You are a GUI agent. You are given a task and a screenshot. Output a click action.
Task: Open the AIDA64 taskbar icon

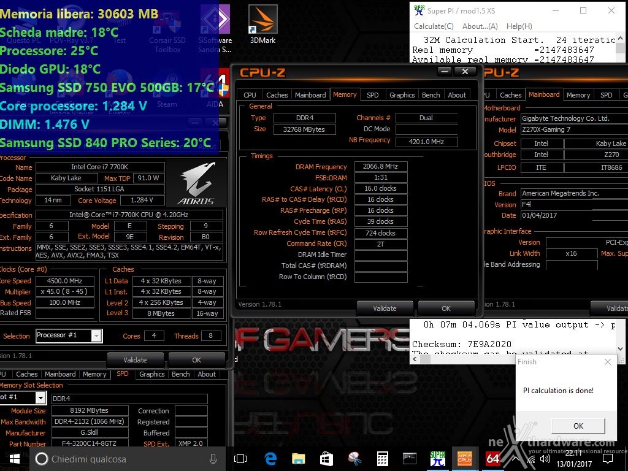[492, 459]
